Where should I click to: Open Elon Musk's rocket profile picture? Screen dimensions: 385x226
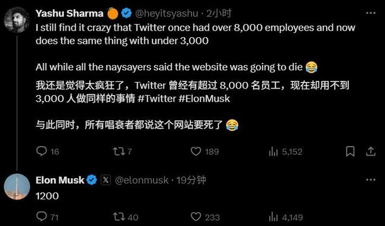point(17,187)
